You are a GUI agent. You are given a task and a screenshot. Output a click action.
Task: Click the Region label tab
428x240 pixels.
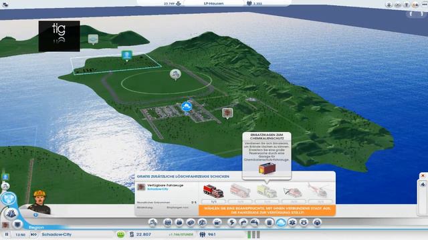[36, 227]
